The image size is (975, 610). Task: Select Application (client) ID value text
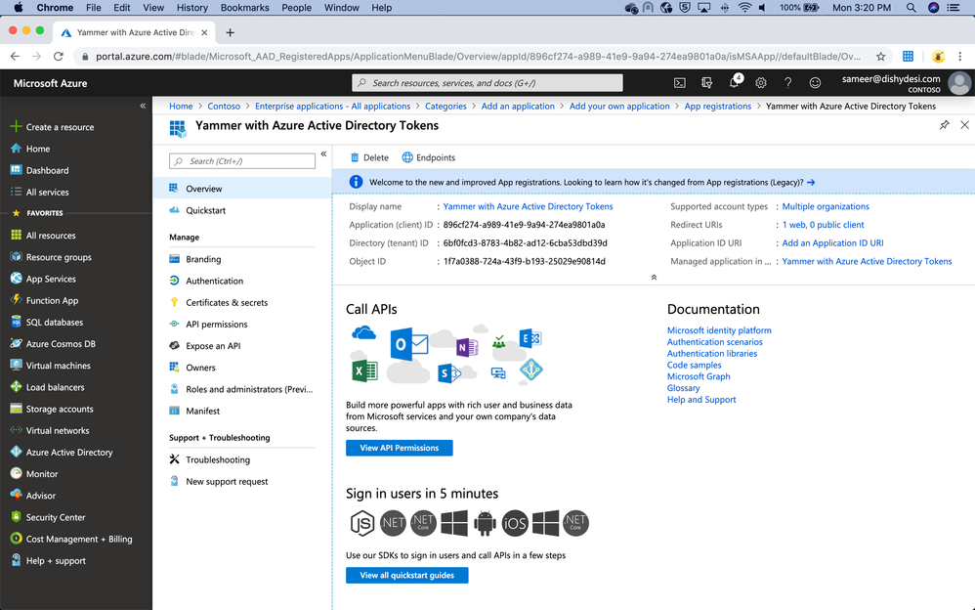tap(525, 225)
